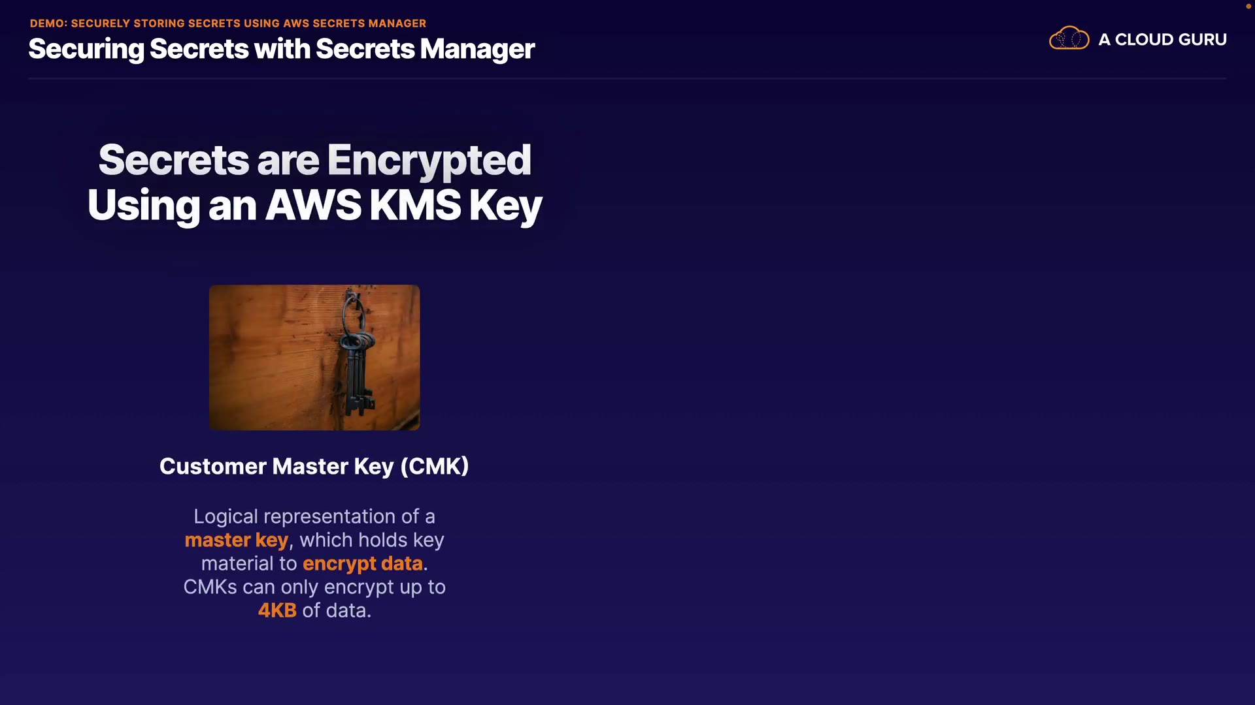Image resolution: width=1255 pixels, height=705 pixels.
Task: Click the "CMKs can only encrypt up to" line
Action: point(314,587)
